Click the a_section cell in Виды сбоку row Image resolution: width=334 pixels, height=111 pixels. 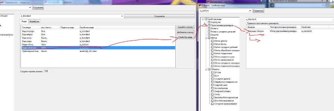point(84,45)
